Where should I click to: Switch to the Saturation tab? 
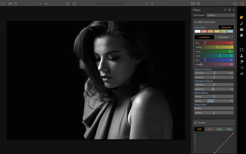pyautogui.click(x=224, y=37)
